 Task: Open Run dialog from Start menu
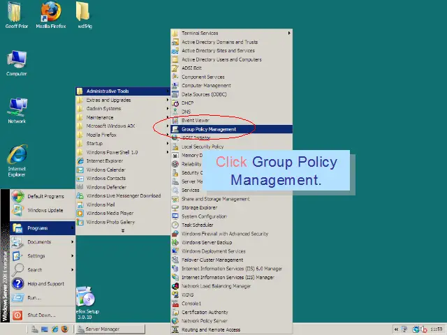click(34, 297)
